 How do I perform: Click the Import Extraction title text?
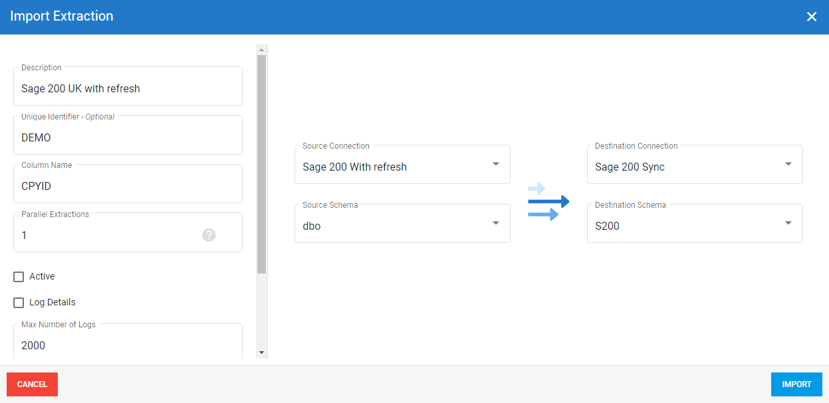tap(62, 17)
